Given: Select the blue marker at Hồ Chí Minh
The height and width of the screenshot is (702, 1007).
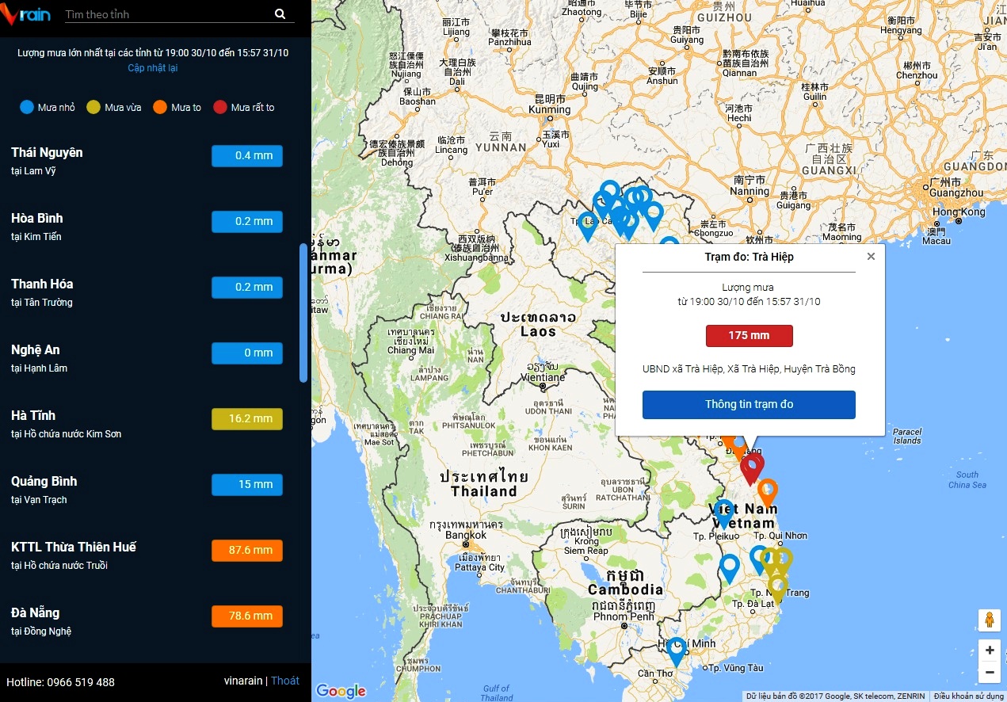Looking at the screenshot, I should pyautogui.click(x=676, y=651).
